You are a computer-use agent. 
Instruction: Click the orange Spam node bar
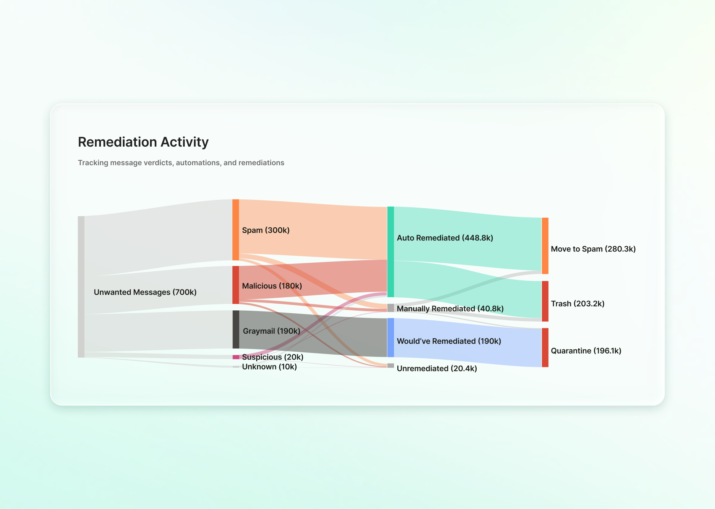235,230
